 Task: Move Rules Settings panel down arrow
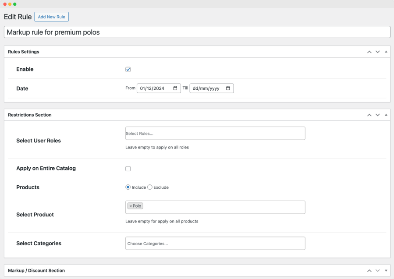point(377,52)
